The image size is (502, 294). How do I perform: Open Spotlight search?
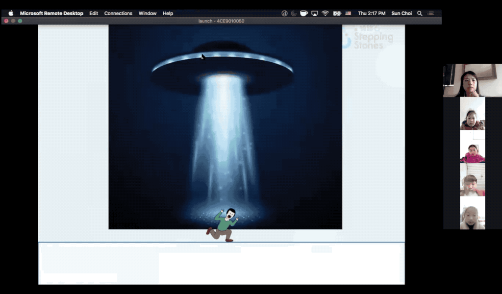coord(420,13)
